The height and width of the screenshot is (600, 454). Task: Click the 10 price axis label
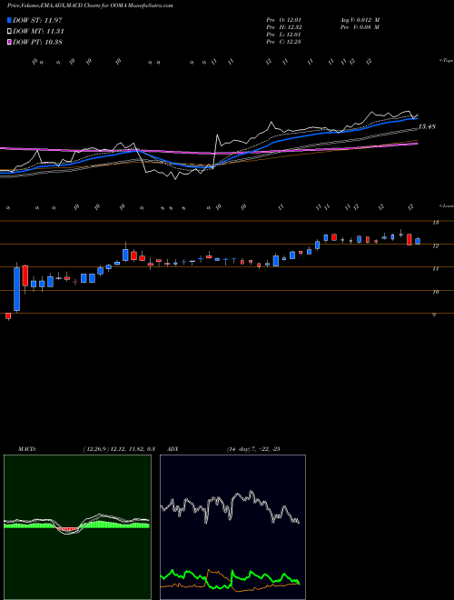[x=435, y=292]
